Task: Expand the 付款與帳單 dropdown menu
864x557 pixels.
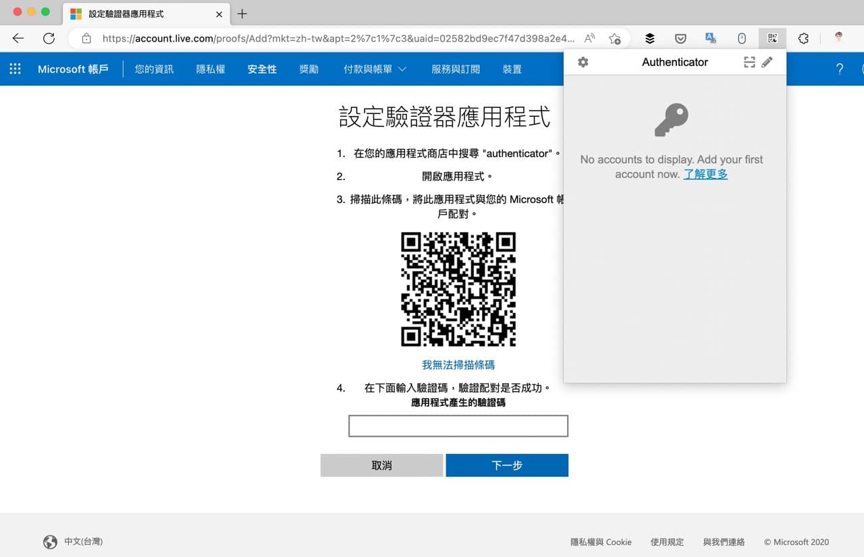Action: tap(375, 69)
